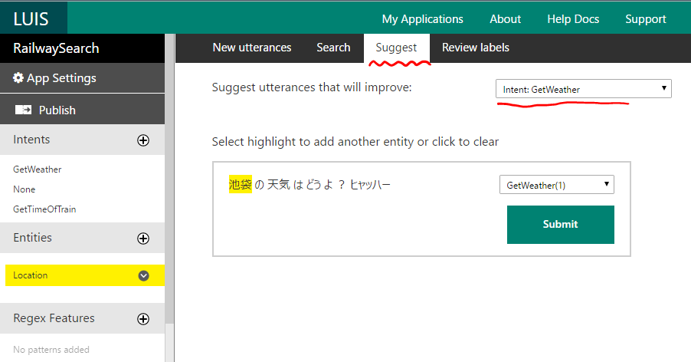Viewport: 691px width, 362px height.
Task: Click the Entities section header
Action: click(83, 238)
